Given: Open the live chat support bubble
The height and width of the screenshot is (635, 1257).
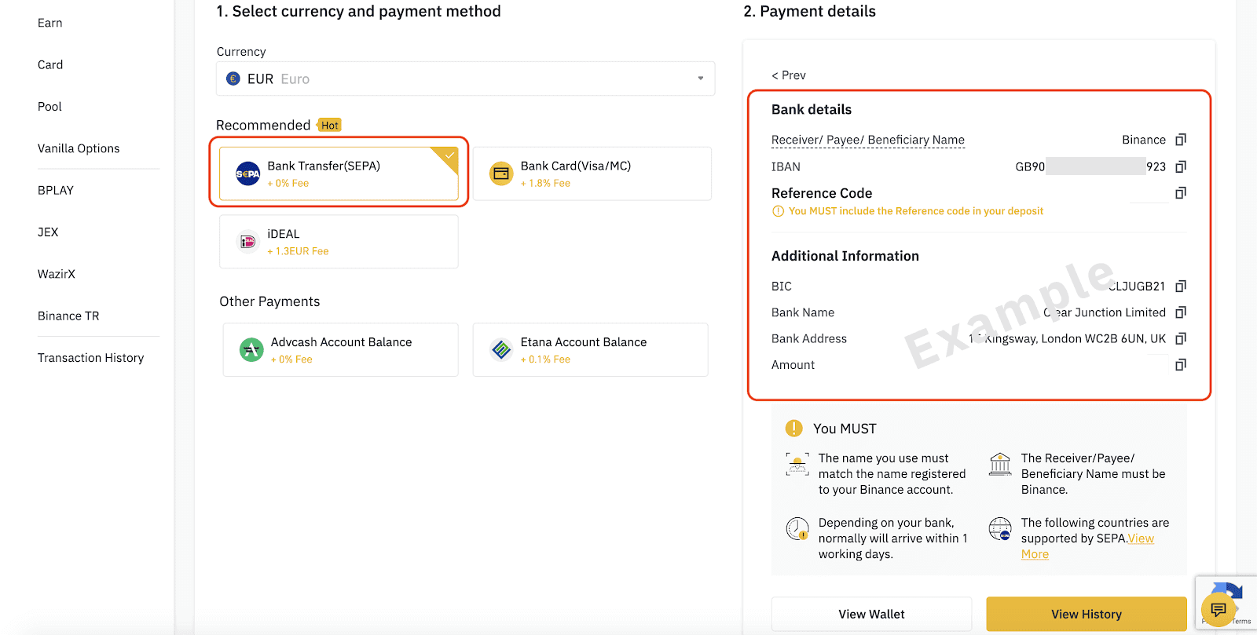Looking at the screenshot, I should tap(1218, 610).
